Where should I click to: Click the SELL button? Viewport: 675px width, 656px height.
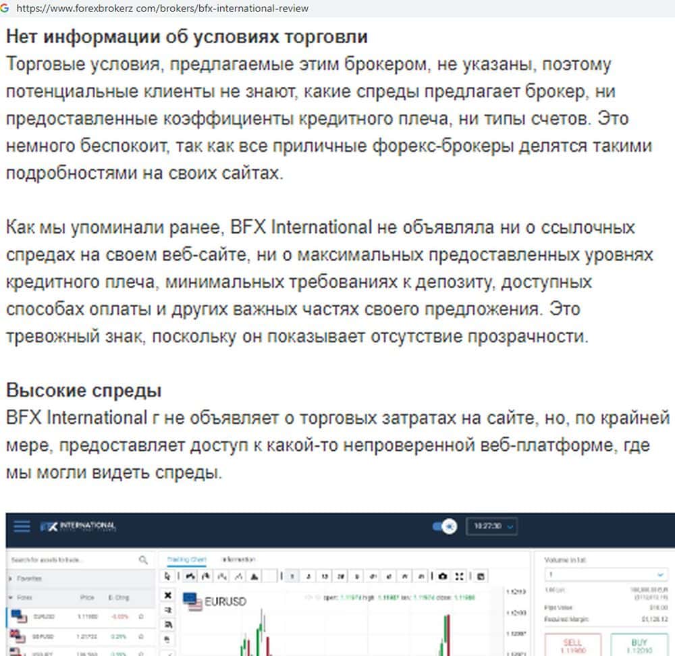[x=572, y=645]
